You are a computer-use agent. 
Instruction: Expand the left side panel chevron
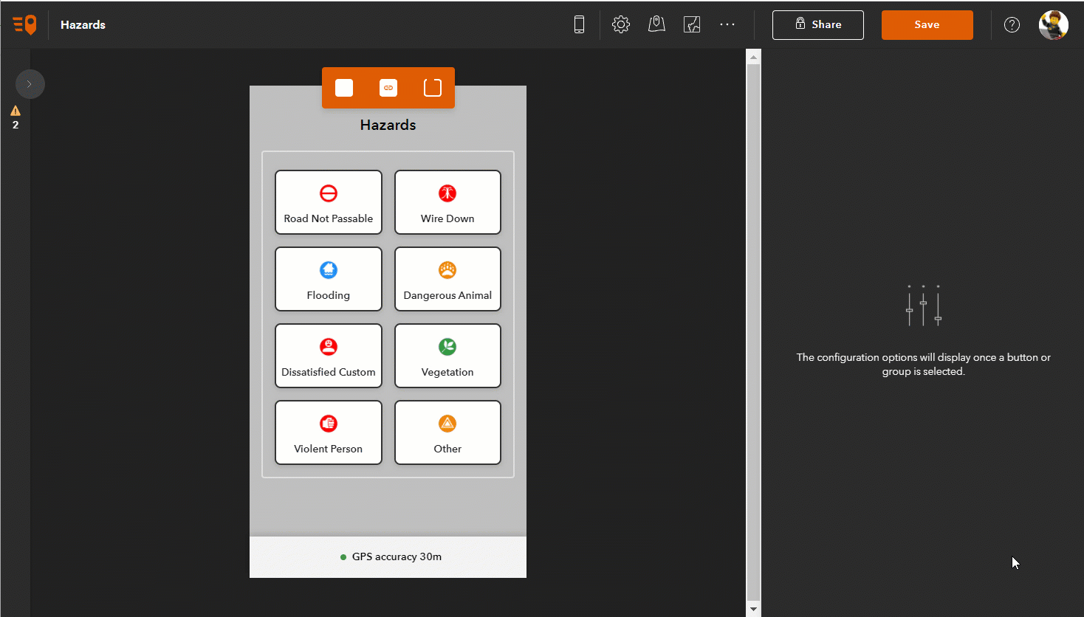tap(30, 84)
